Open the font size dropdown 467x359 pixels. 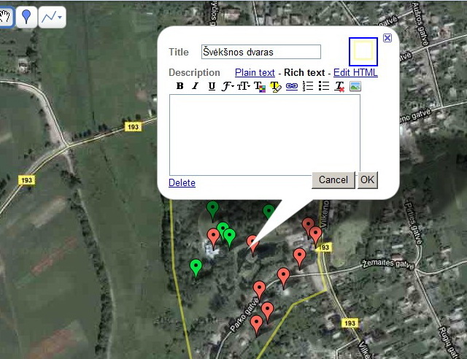click(x=244, y=86)
